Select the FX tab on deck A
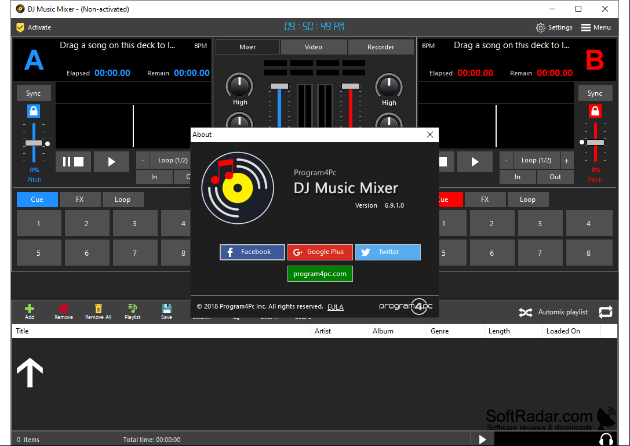 click(x=80, y=200)
